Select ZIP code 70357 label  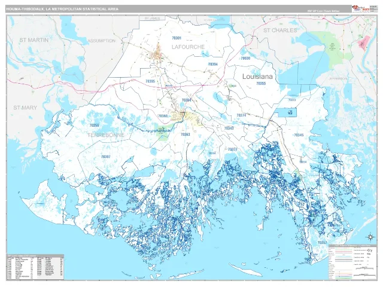pyautogui.click(x=322, y=243)
